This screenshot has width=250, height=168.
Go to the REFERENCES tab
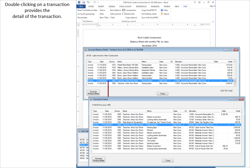point(141,6)
